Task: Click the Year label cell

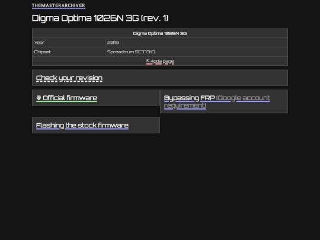Action: (69, 43)
